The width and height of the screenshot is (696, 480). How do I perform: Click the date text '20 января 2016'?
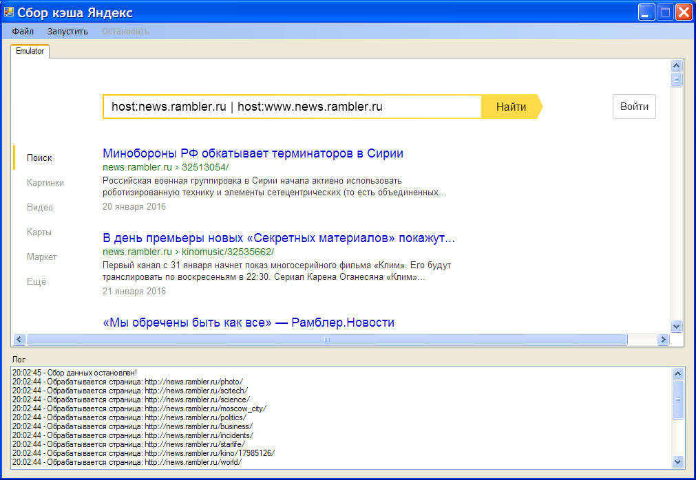point(134,207)
